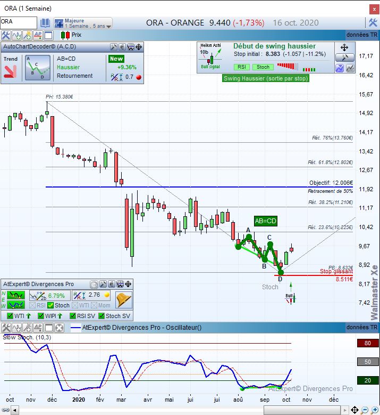This screenshot has height=415, width=380.
Task: Click the red downward Trend arrow
Action: [10, 71]
